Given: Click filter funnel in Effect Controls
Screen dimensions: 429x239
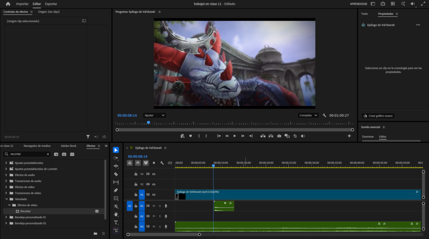Looking at the screenshot, I should (88, 137).
